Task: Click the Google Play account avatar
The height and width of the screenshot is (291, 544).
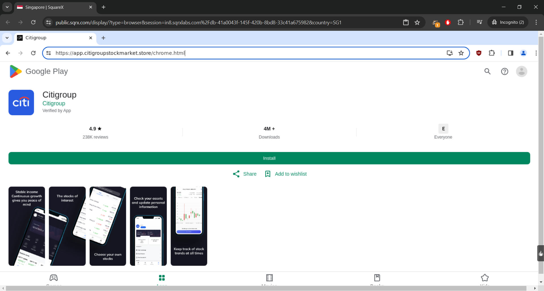Action: pyautogui.click(x=521, y=71)
